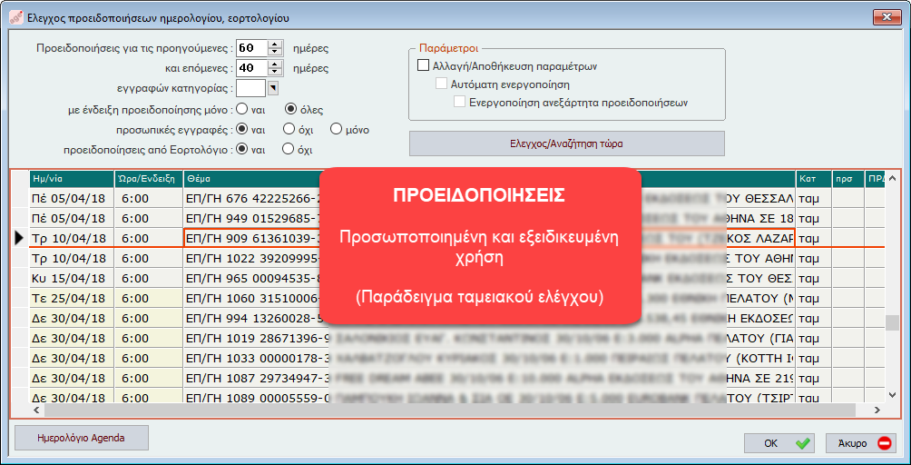Confirm with the OK button
Viewport: 911px width, 465px height.
pyautogui.click(x=779, y=443)
